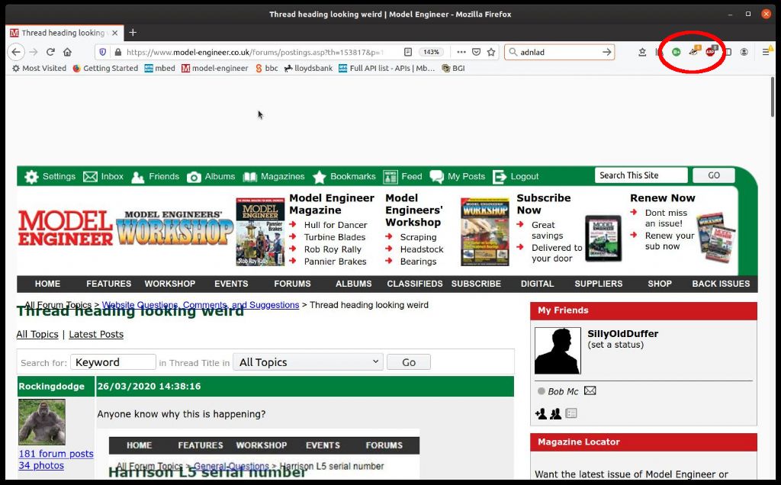Screen dimensions: 781x485
Task: Open BACK ISSUES in navigation bar
Action: [x=721, y=284]
